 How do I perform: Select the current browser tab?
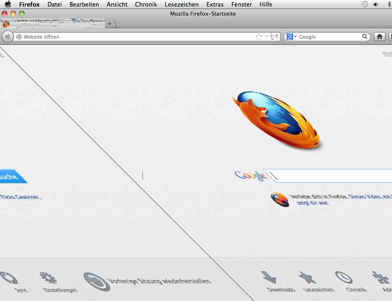pyautogui.click(x=53, y=23)
